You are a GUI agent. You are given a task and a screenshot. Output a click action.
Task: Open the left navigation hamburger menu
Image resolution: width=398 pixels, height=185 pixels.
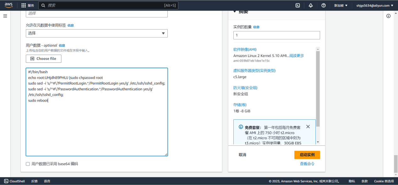click(x=5, y=16)
